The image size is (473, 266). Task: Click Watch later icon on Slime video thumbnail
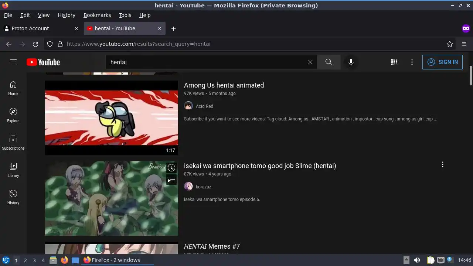click(171, 168)
